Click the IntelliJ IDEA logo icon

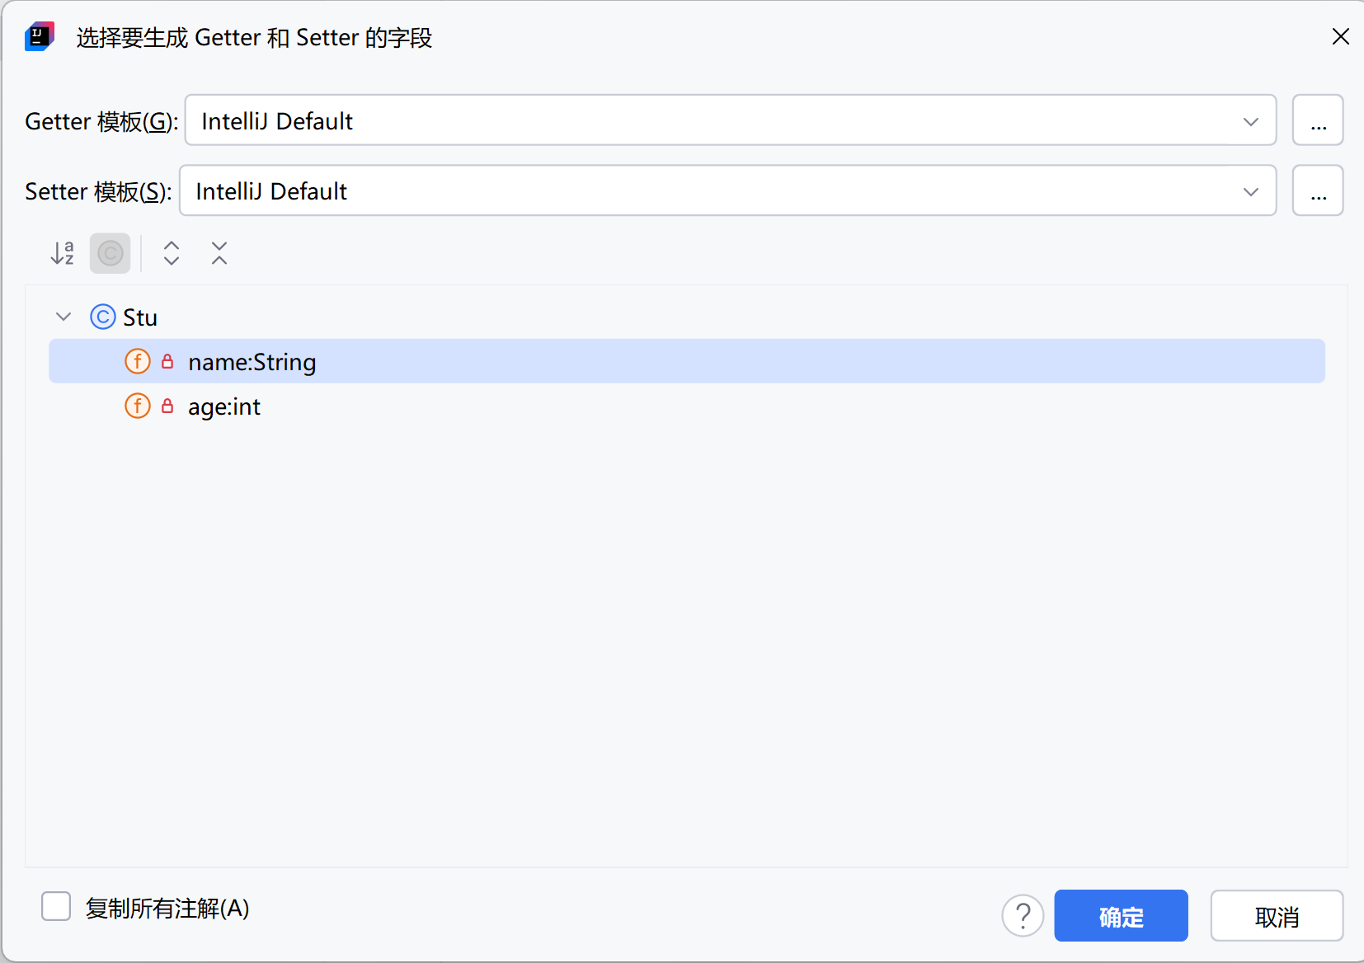point(39,37)
